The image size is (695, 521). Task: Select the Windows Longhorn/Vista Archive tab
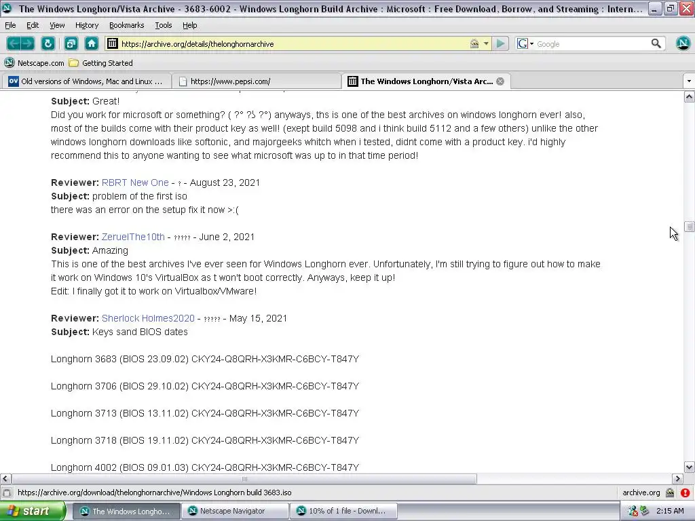click(x=426, y=81)
